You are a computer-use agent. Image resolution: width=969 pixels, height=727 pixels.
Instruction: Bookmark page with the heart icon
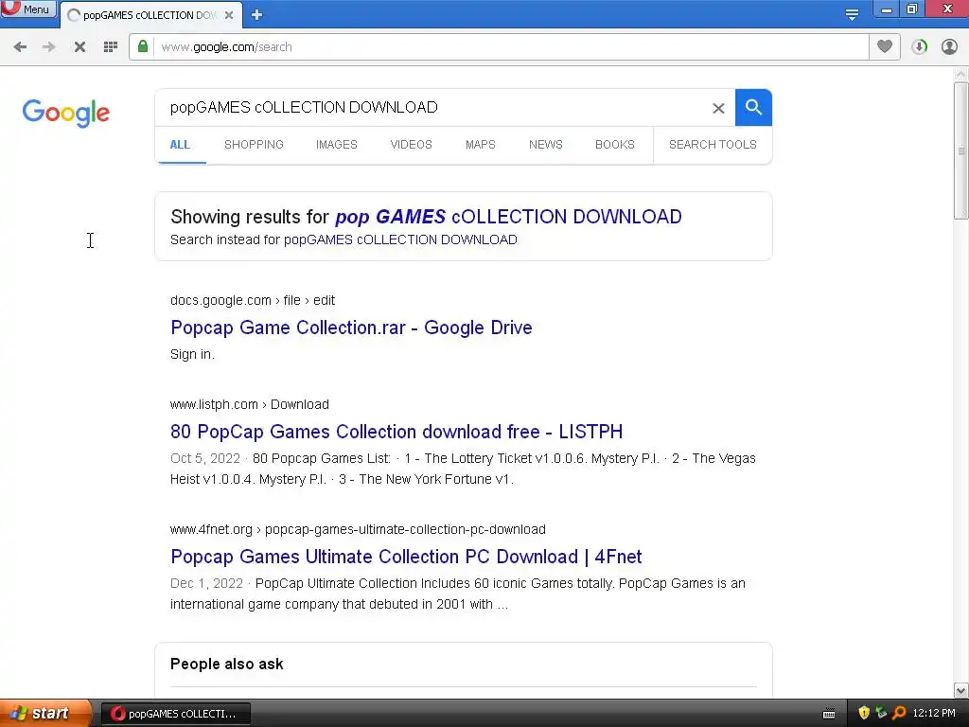click(885, 46)
